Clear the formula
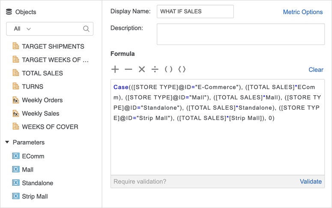The height and width of the screenshot is (208, 332). click(x=316, y=69)
